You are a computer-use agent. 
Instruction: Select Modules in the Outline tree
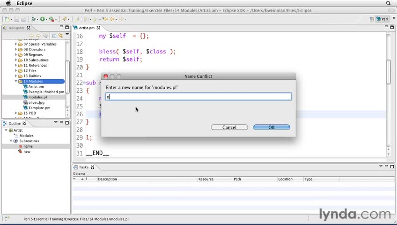(x=26, y=135)
